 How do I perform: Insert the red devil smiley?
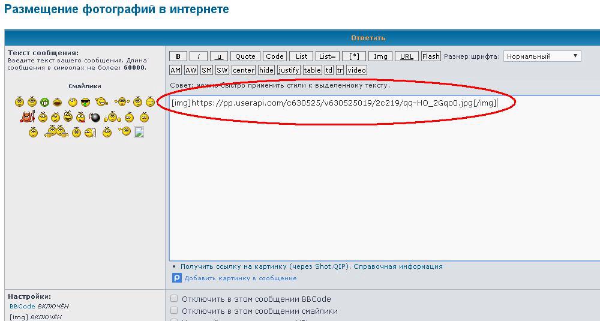click(x=26, y=117)
